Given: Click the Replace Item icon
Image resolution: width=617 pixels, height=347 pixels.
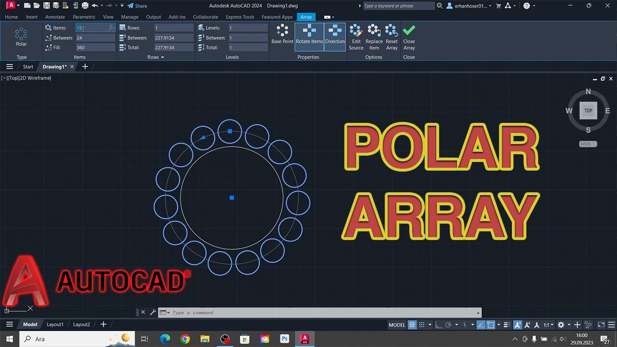Looking at the screenshot, I should pos(374,37).
